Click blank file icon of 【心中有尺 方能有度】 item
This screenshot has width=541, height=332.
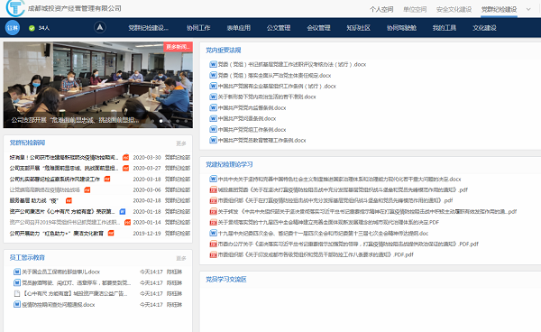[x=17, y=294]
